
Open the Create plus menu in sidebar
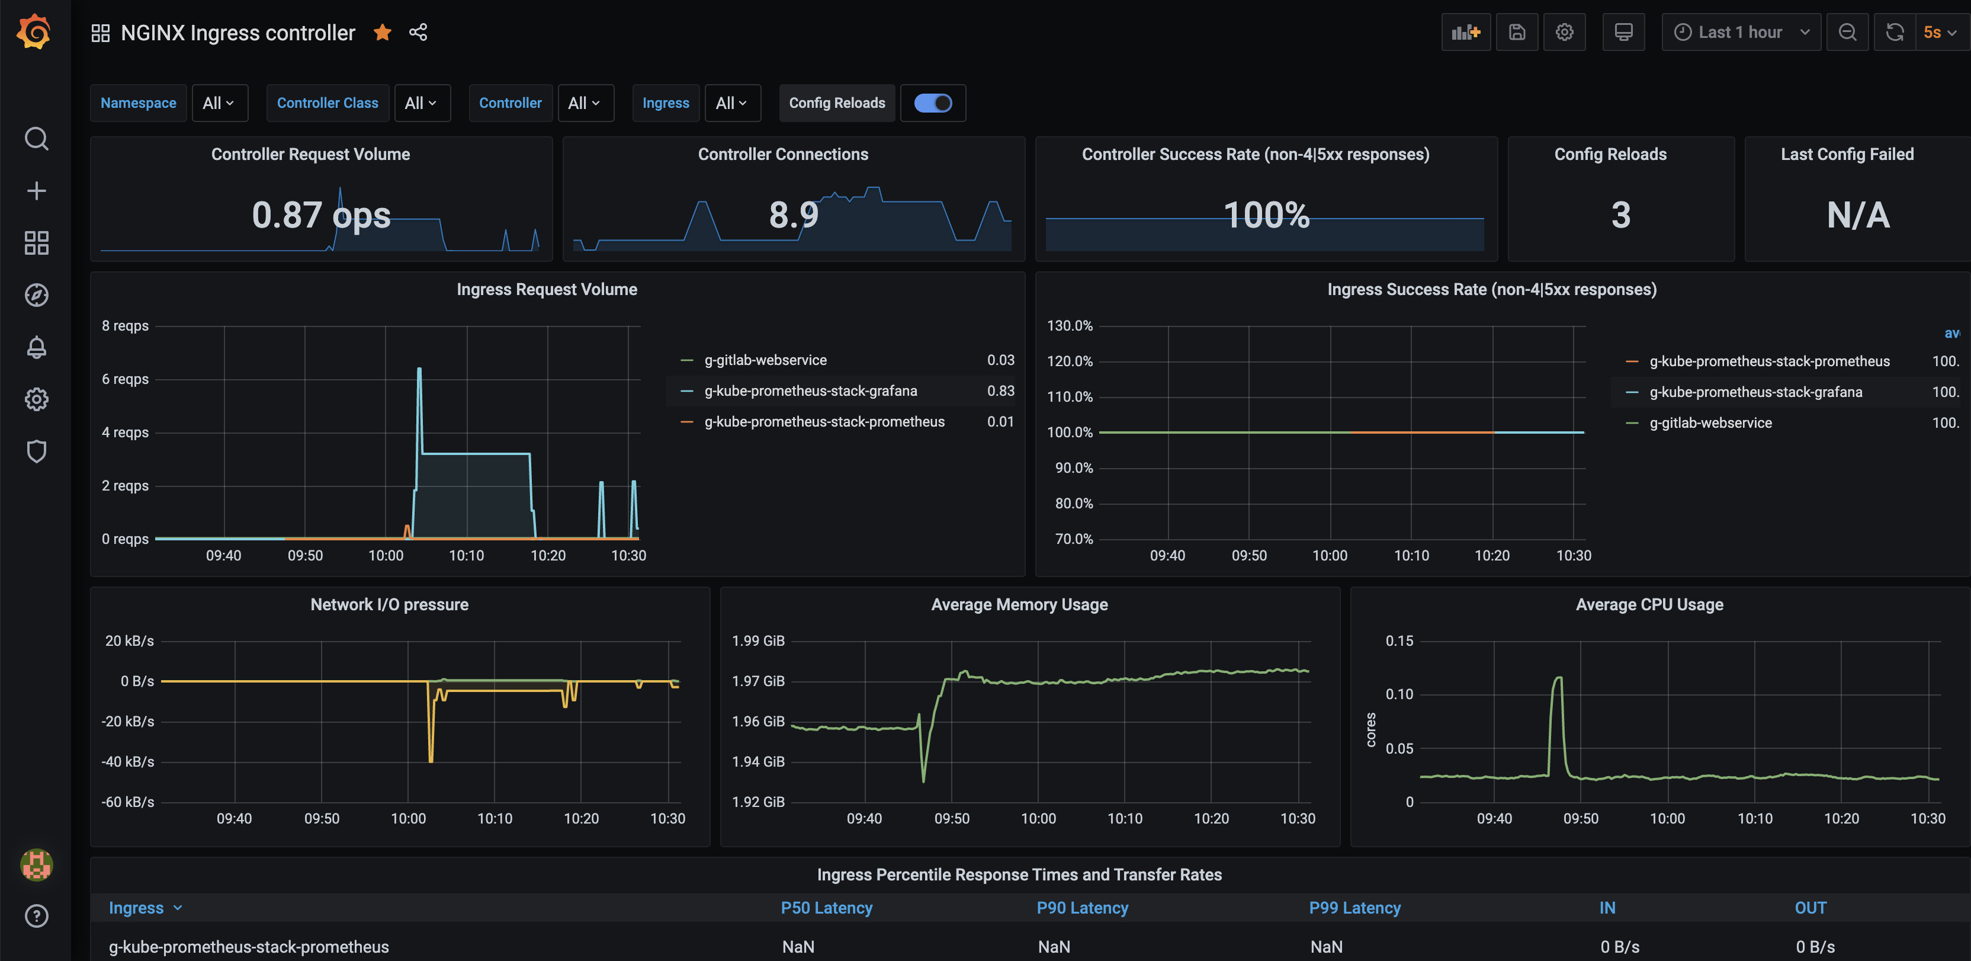tap(36, 191)
